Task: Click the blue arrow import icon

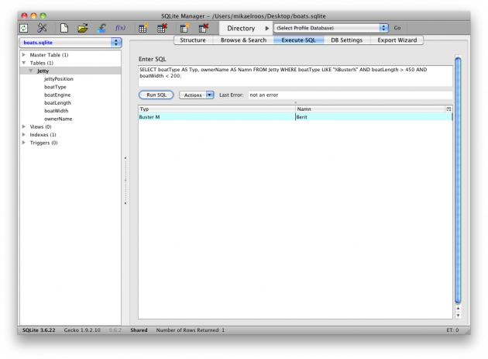Action: pyautogui.click(x=101, y=28)
